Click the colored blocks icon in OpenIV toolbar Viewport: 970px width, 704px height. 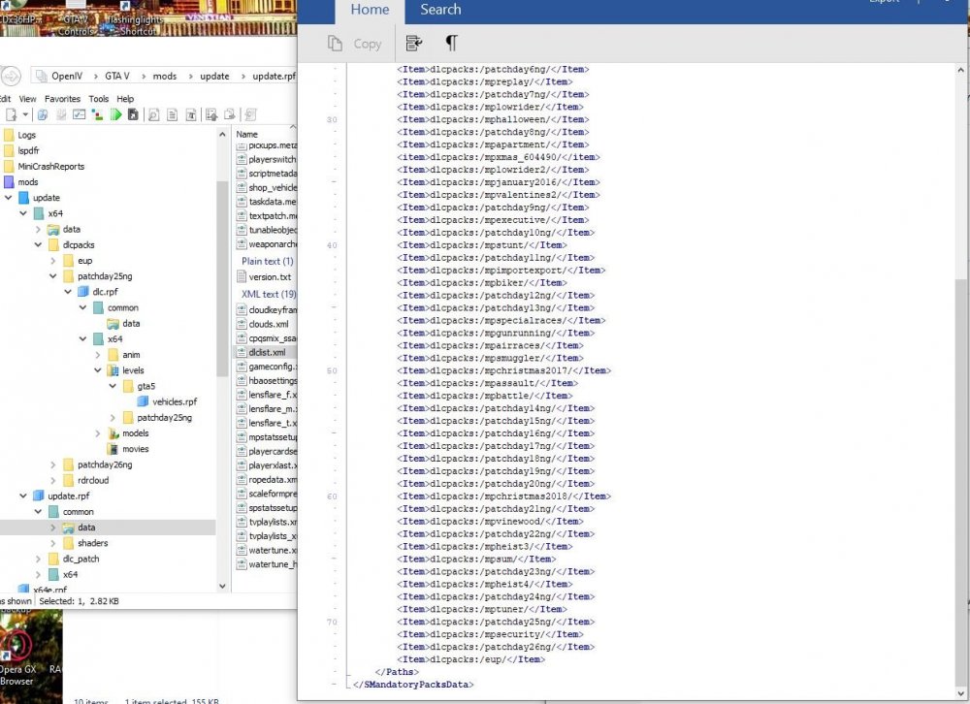click(97, 114)
